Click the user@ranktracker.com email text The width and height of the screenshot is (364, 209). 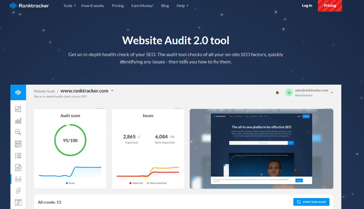[312, 90]
